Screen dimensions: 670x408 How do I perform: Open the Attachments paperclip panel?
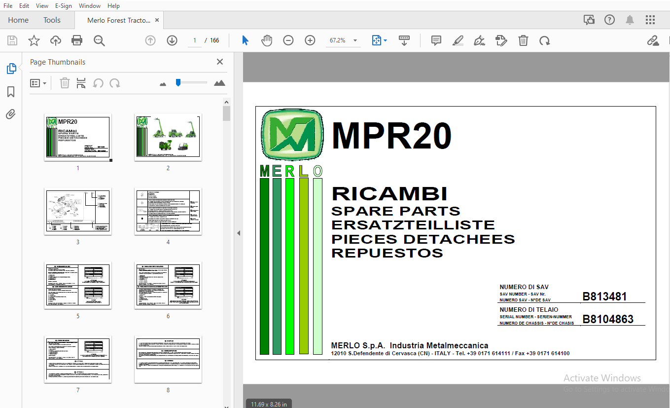(x=11, y=114)
